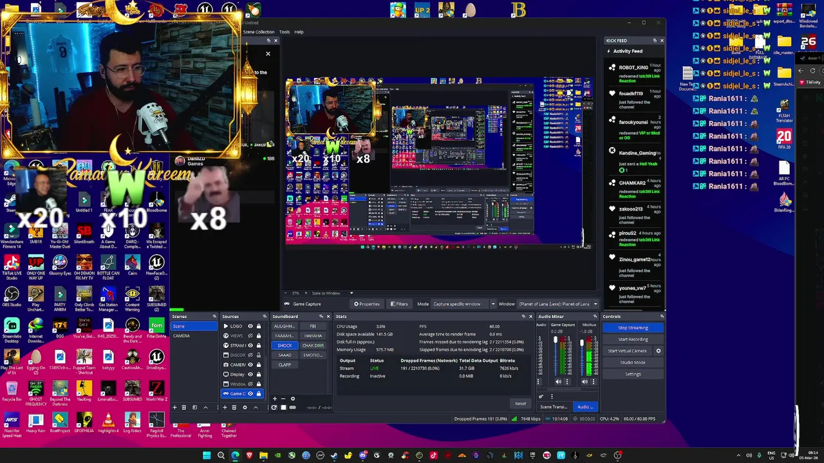
Task: Open taskbar Search icon
Action: 221,456
